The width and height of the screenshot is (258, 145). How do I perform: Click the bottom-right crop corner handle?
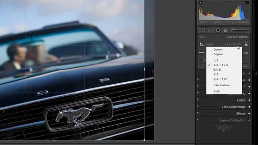click(x=144, y=140)
